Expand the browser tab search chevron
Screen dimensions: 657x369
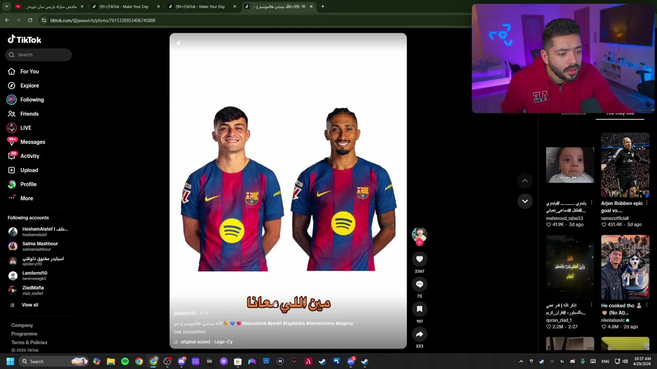[6, 7]
